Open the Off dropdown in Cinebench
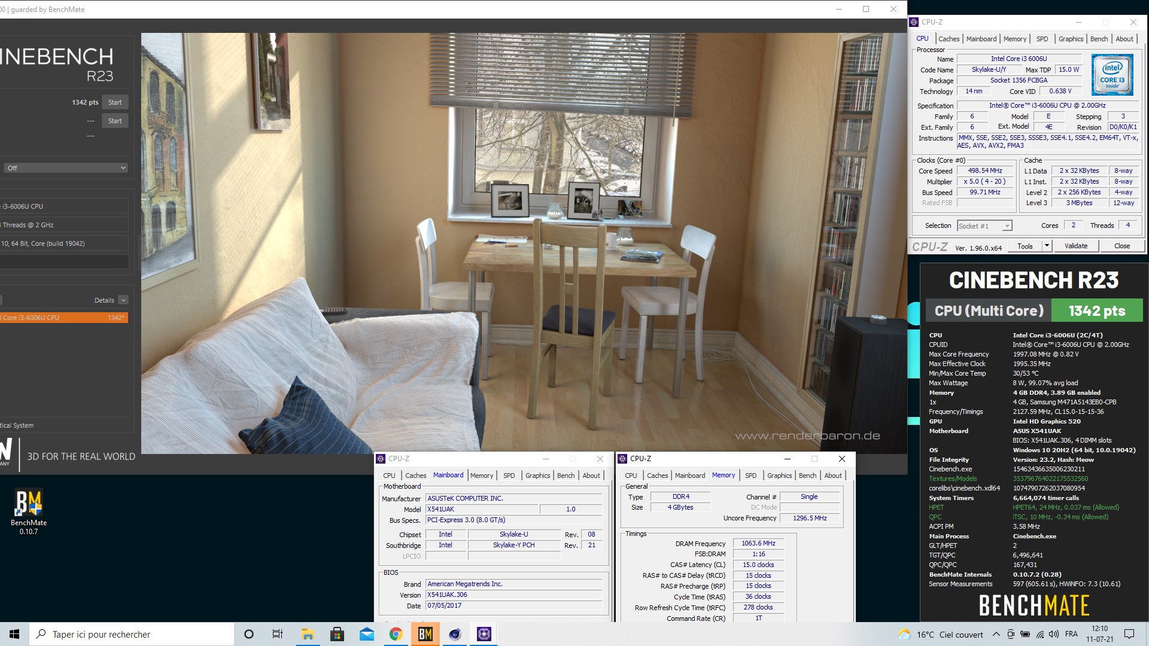This screenshot has width=1149, height=646. coord(65,168)
